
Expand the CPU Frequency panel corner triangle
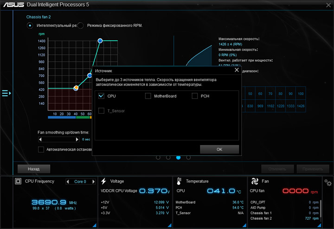pos(95,225)
